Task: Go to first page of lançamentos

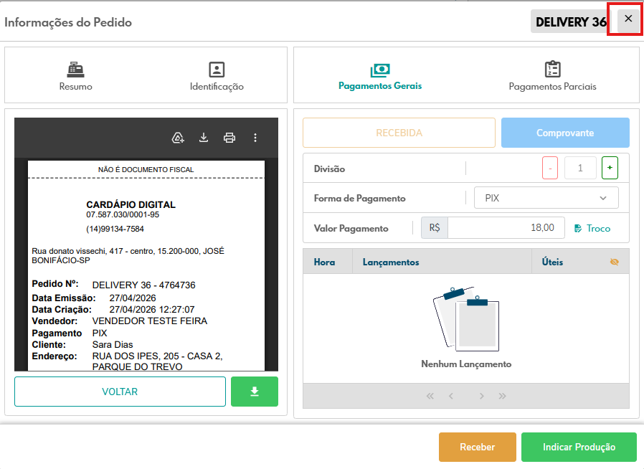Action: (430, 396)
